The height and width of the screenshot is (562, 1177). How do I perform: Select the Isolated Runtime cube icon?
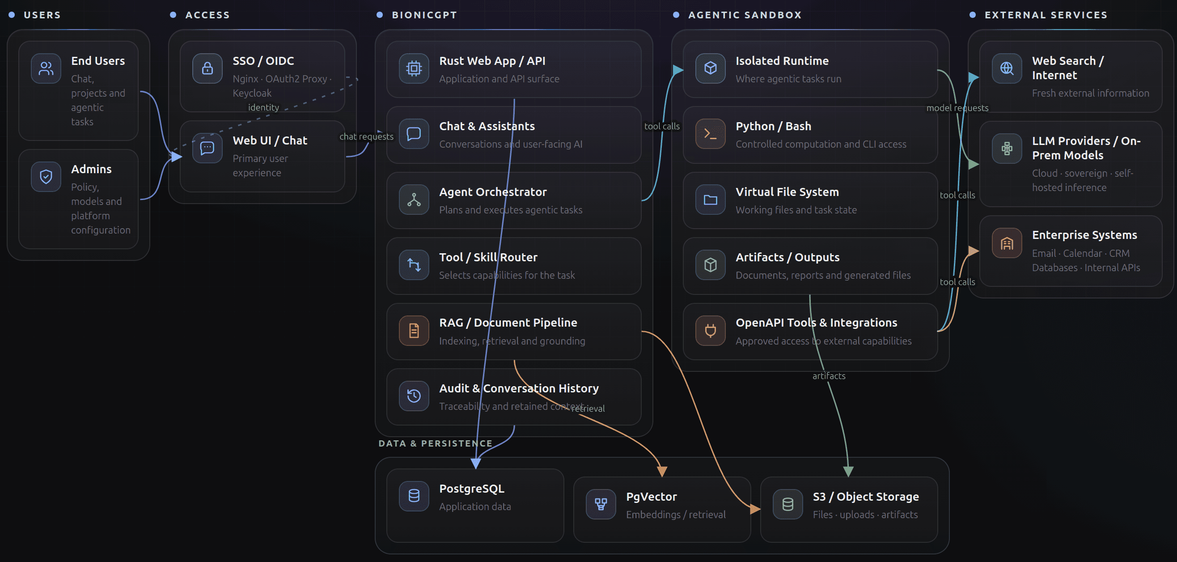711,68
